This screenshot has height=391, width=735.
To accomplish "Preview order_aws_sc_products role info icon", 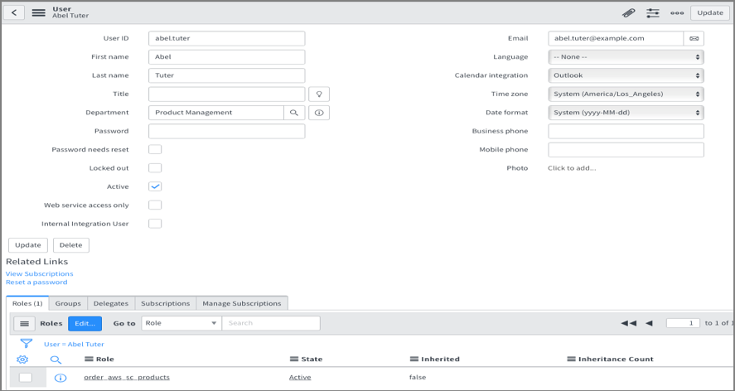I will click(x=60, y=378).
